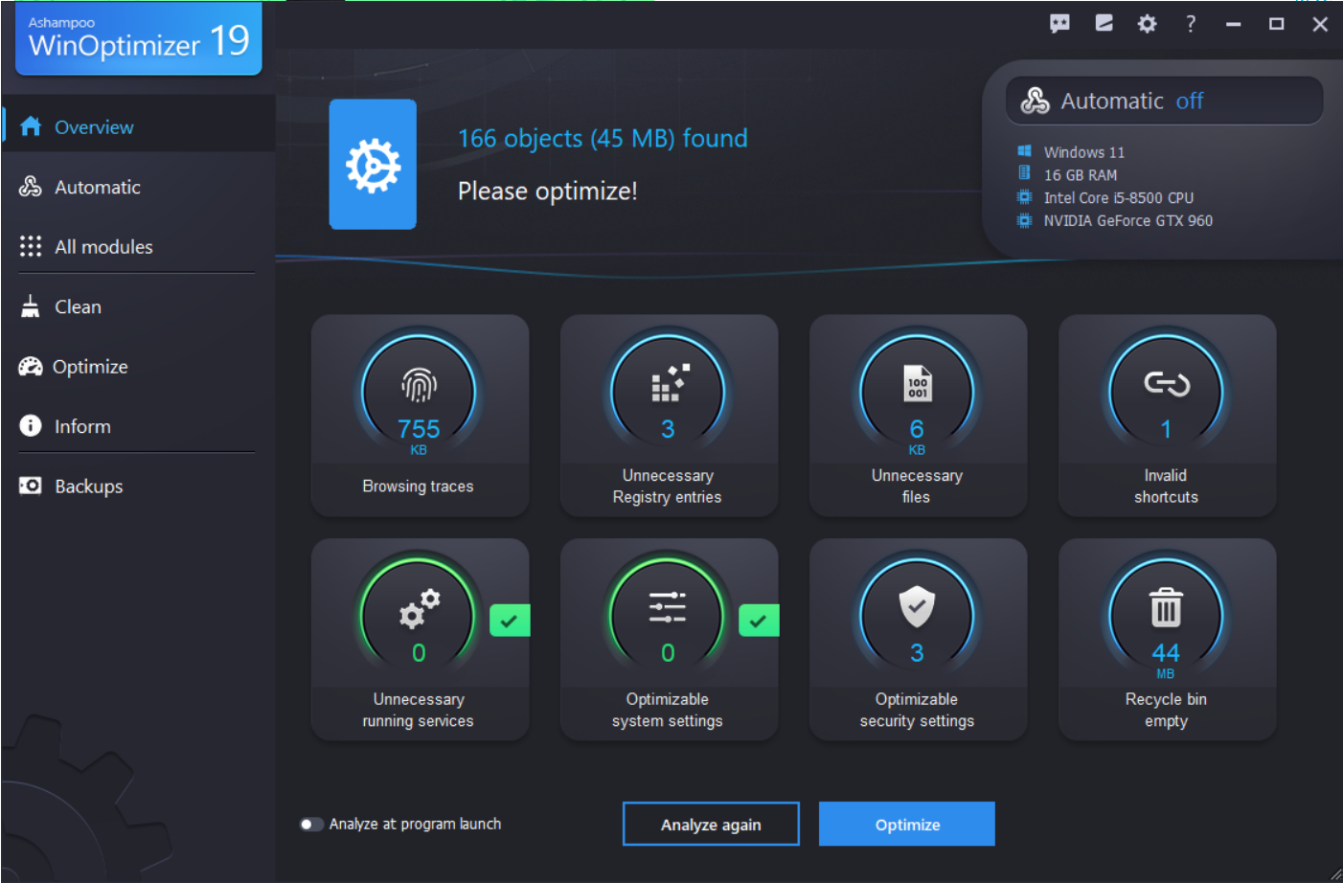Open the All modules menu
Image resolution: width=1343 pixels, height=883 pixels.
(x=103, y=247)
